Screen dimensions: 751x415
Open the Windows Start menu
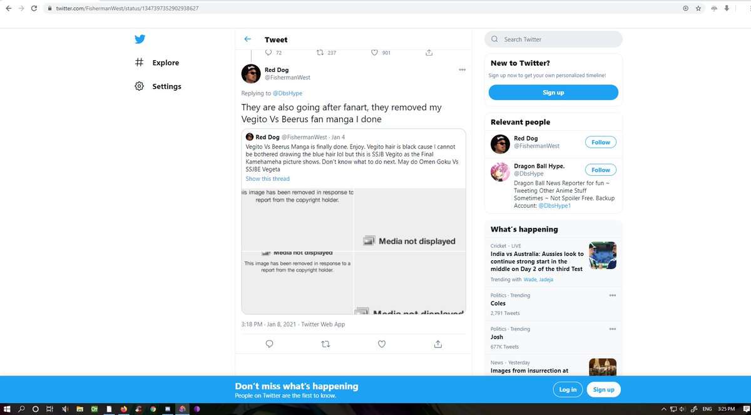pos(7,409)
